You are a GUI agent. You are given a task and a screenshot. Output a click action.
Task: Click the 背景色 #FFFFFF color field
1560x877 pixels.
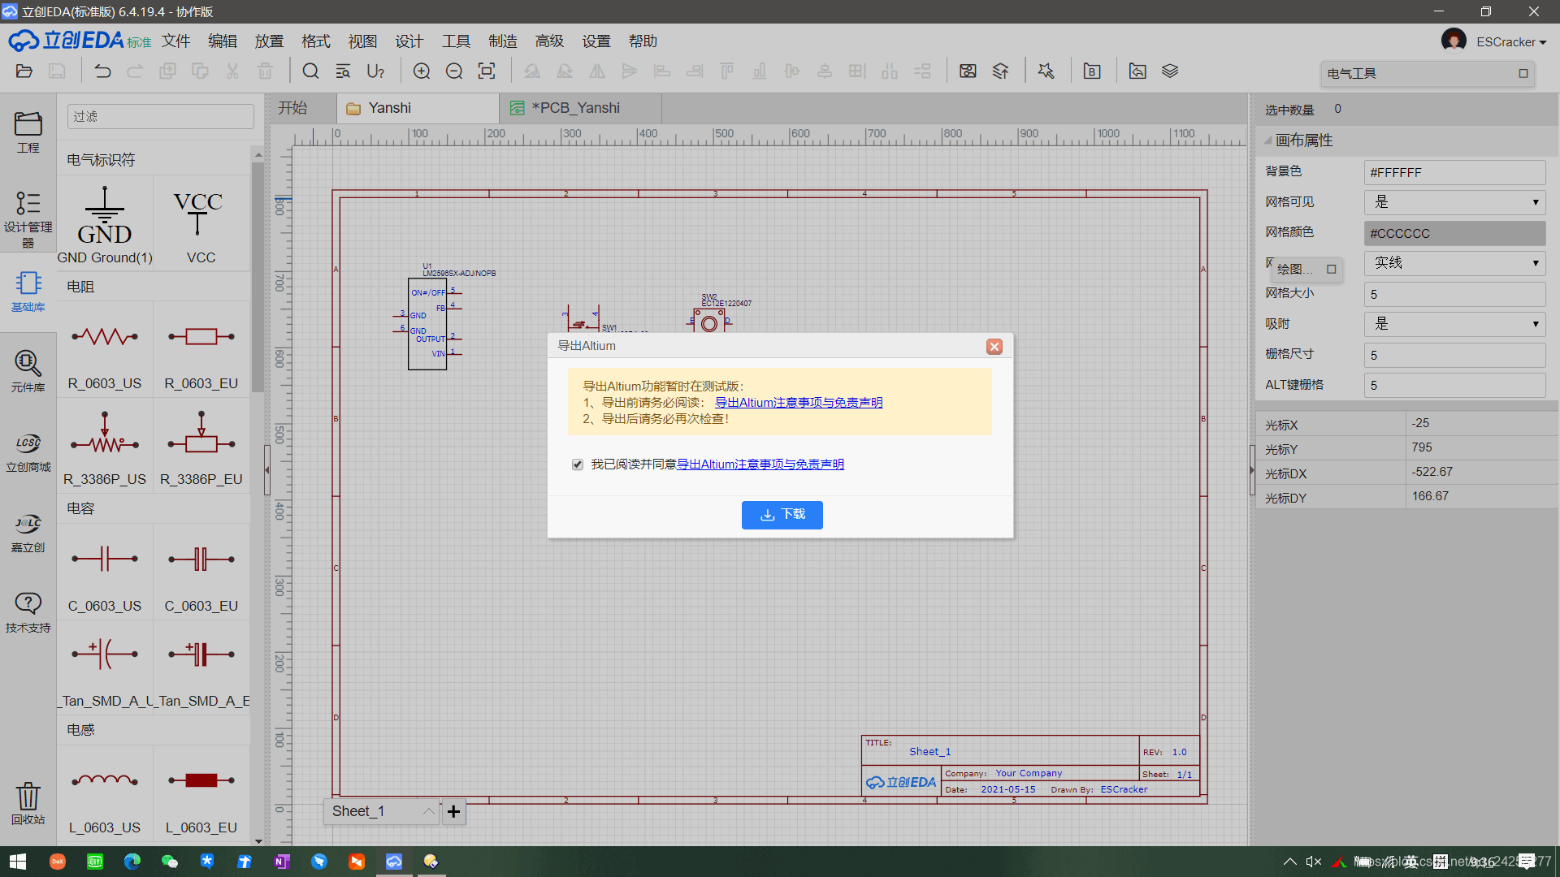tap(1454, 172)
